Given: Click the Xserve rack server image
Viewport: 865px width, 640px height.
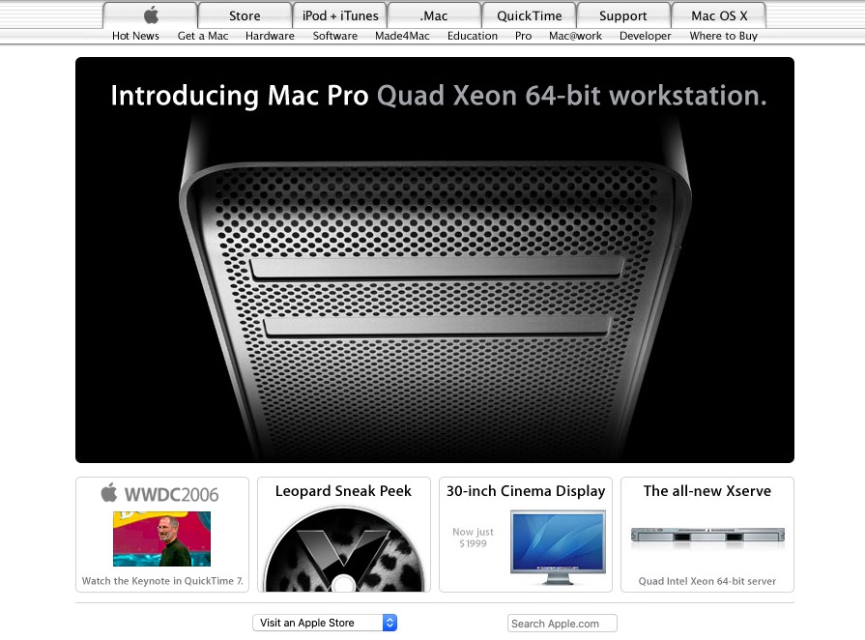Looking at the screenshot, I should [707, 536].
